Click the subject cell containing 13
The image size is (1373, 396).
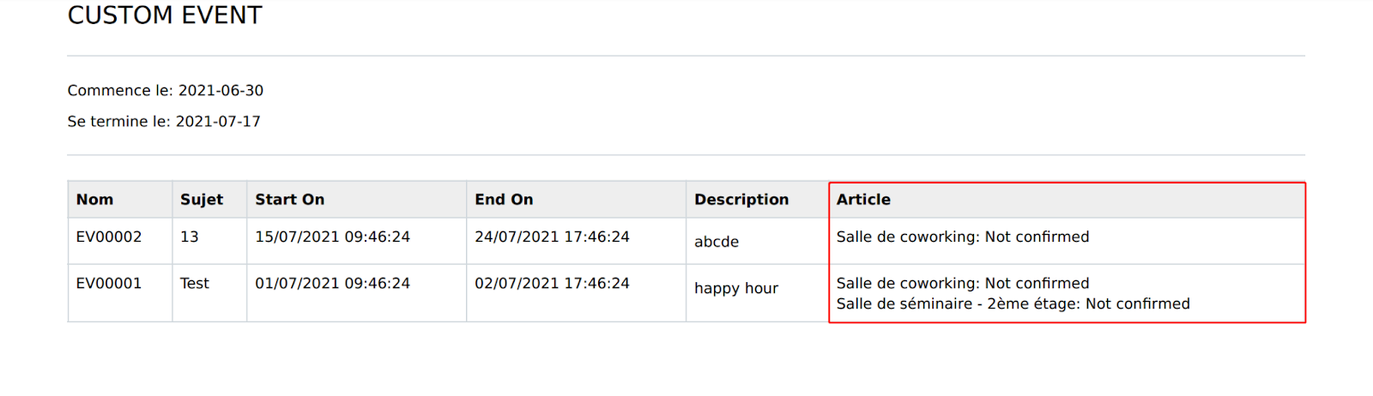(x=190, y=237)
